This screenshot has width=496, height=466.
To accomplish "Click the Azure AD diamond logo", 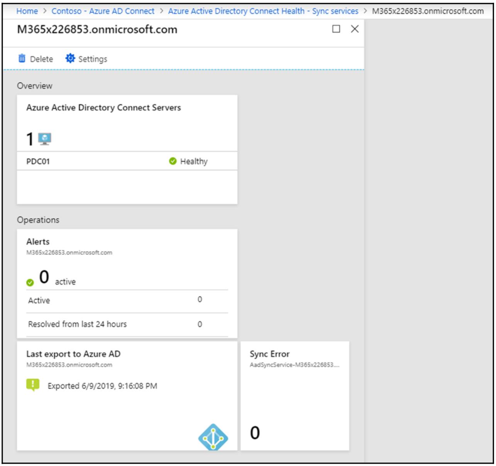I will coord(213,437).
